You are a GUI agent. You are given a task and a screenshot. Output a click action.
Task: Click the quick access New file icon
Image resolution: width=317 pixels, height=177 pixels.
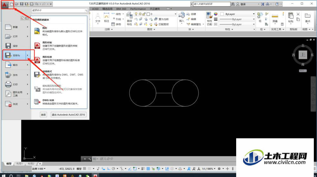[12, 4]
